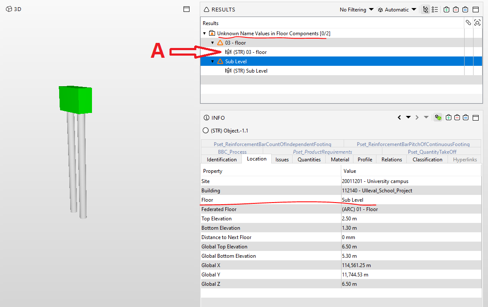Switch Results to flat list view icon
Viewport: 488px width, 307px height.
click(x=435, y=10)
